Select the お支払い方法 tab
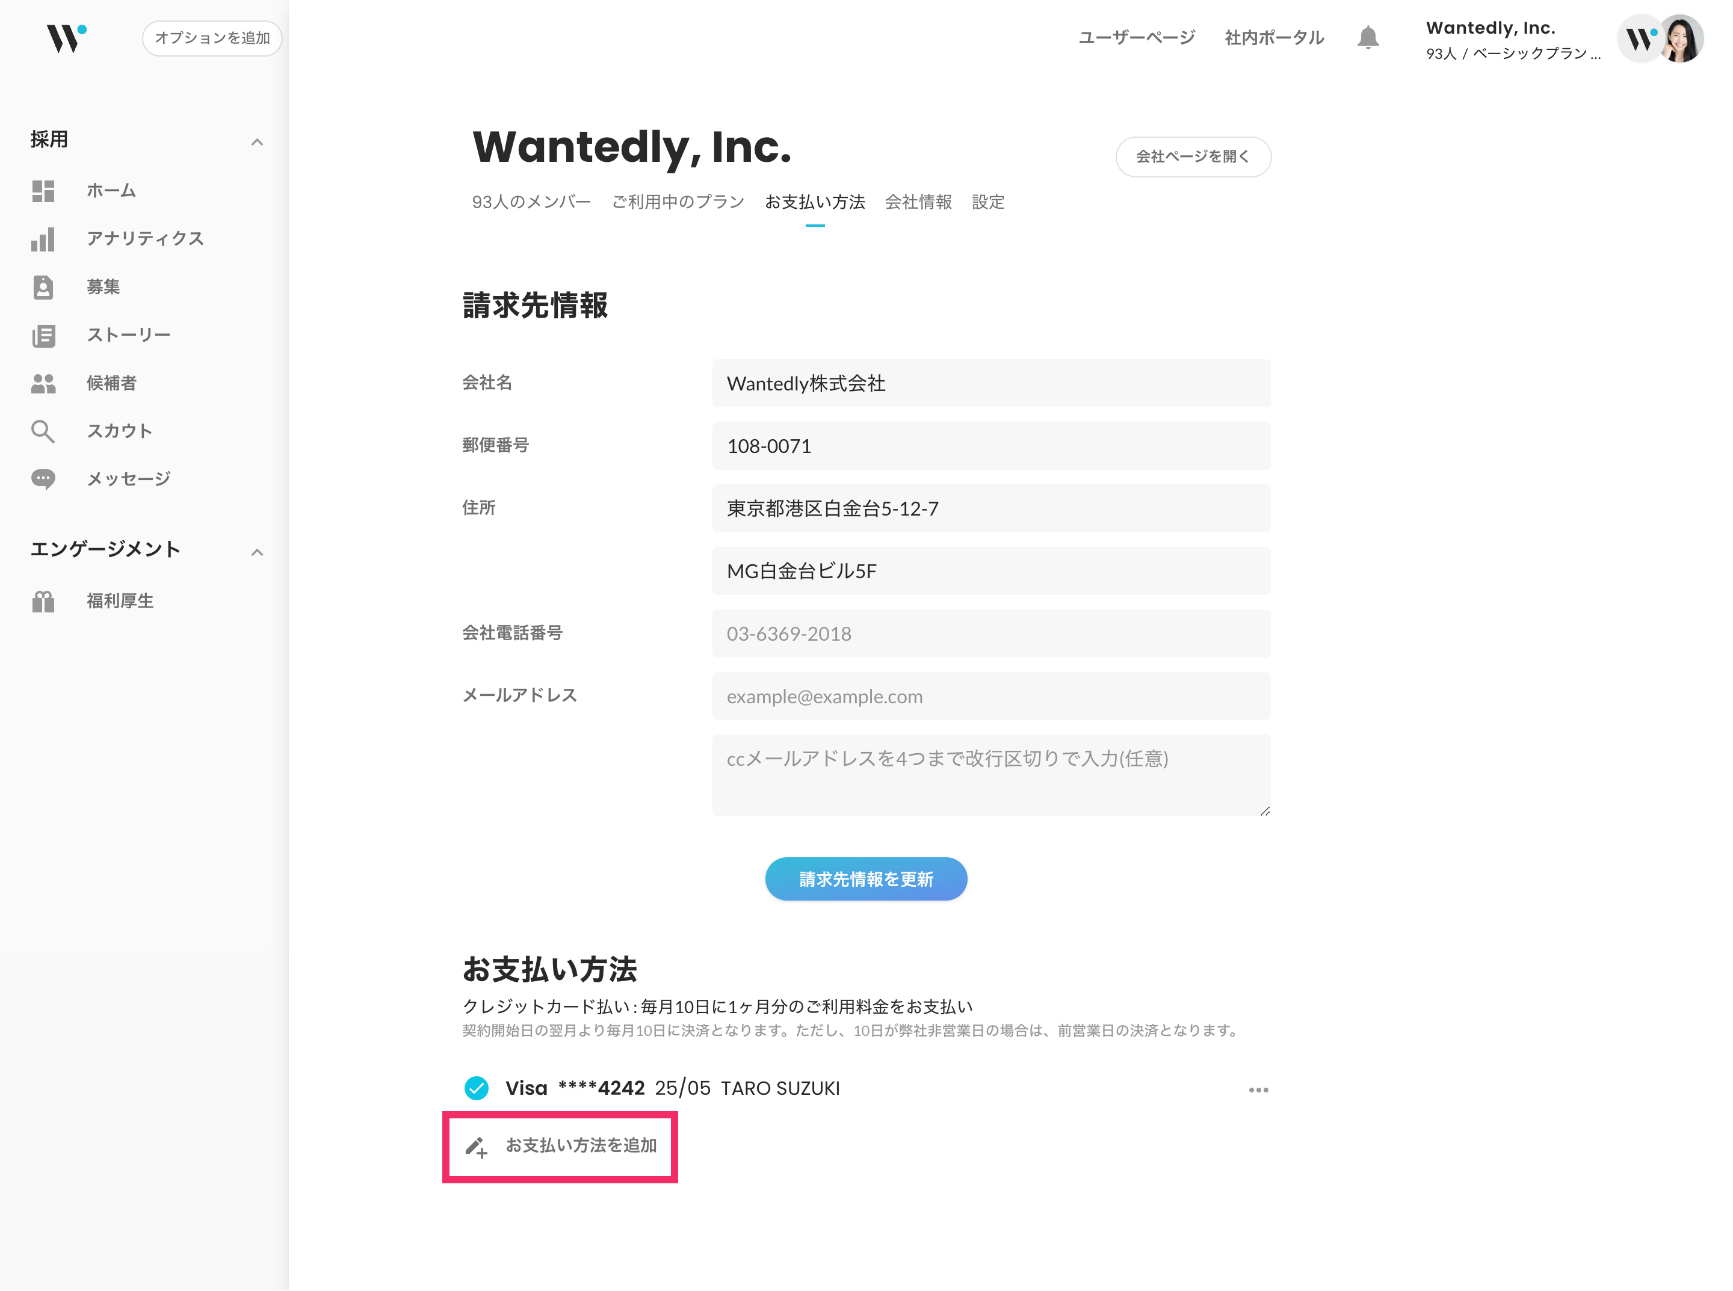The image size is (1733, 1291). coord(815,202)
